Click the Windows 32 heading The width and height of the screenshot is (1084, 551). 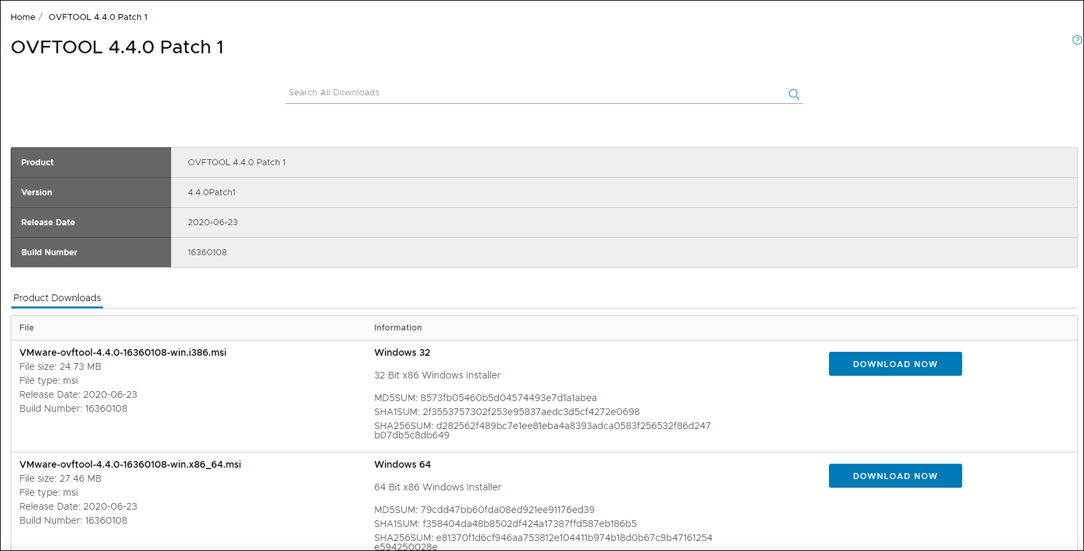coord(402,352)
